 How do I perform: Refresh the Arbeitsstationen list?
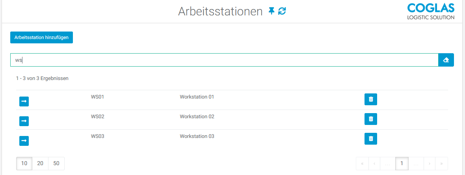pos(282,11)
